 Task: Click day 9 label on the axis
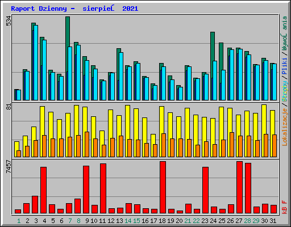pyautogui.click(x=87, y=221)
